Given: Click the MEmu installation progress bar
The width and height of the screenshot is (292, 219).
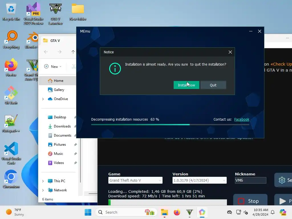Looking at the screenshot, I should coord(170,125).
